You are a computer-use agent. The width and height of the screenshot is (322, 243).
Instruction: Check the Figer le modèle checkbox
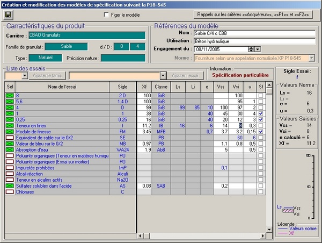click(106, 15)
